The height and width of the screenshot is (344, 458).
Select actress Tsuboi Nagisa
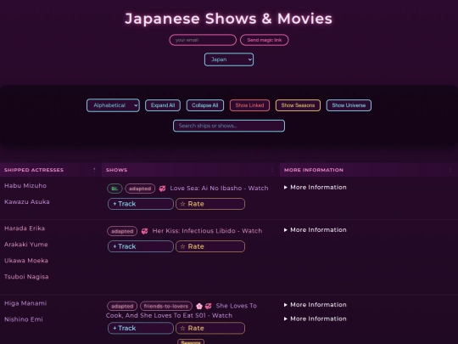pos(26,277)
